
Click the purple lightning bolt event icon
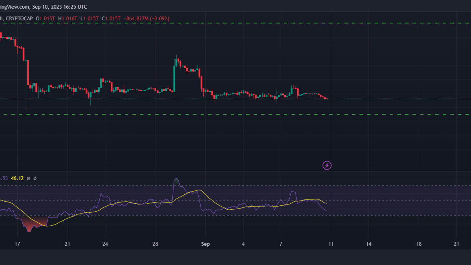click(327, 165)
